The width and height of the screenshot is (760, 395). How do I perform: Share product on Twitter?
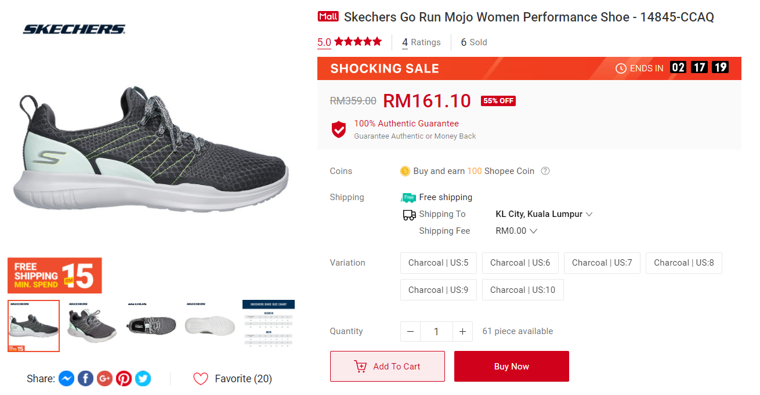[143, 379]
